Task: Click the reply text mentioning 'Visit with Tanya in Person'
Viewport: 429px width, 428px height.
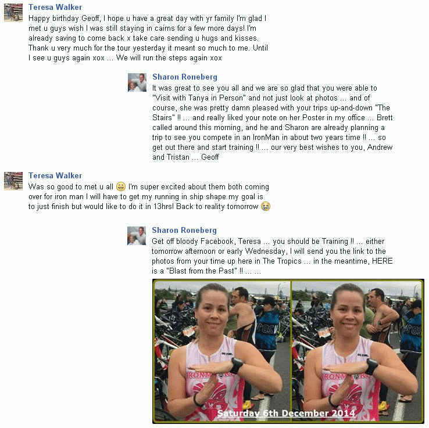Action: tap(273, 123)
